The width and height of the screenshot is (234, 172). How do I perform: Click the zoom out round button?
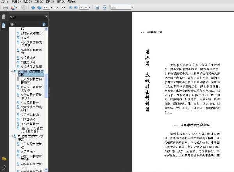71,7
